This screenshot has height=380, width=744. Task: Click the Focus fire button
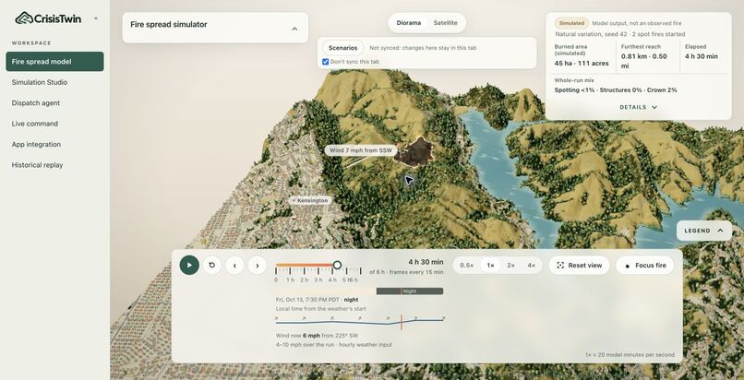pos(644,266)
